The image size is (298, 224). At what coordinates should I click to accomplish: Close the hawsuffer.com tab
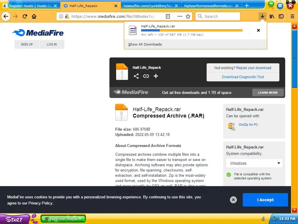pos(176,6)
